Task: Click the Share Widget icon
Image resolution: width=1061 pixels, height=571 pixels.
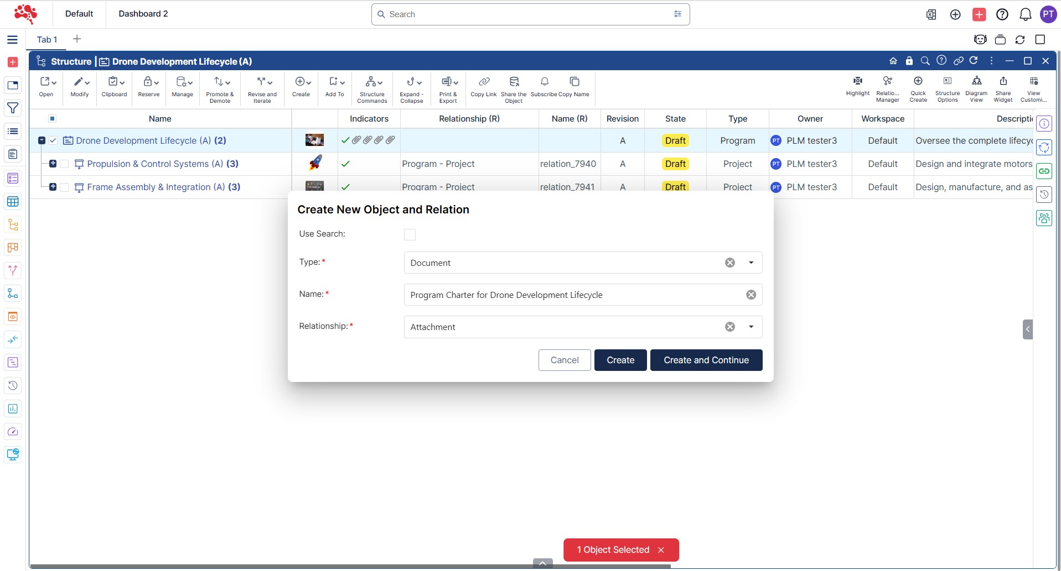Action: point(1003,81)
